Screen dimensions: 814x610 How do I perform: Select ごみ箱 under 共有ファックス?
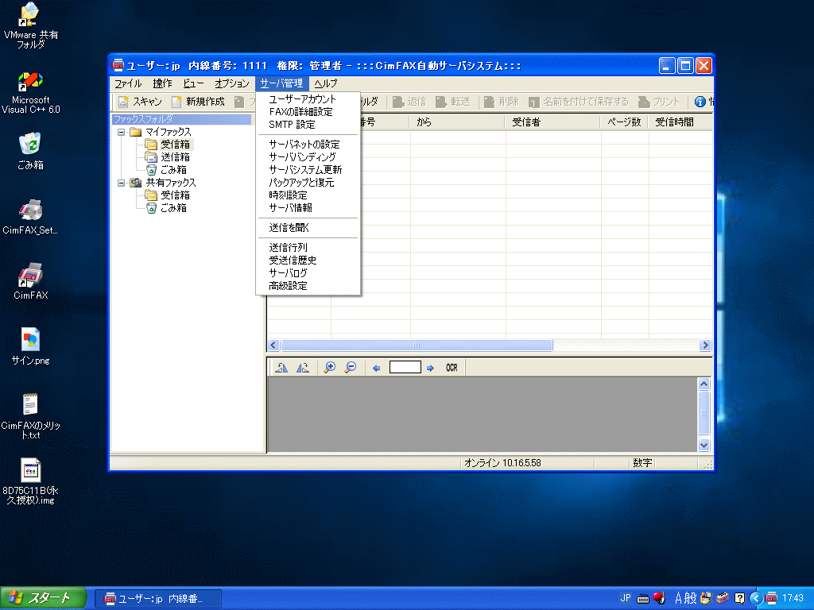click(x=173, y=208)
